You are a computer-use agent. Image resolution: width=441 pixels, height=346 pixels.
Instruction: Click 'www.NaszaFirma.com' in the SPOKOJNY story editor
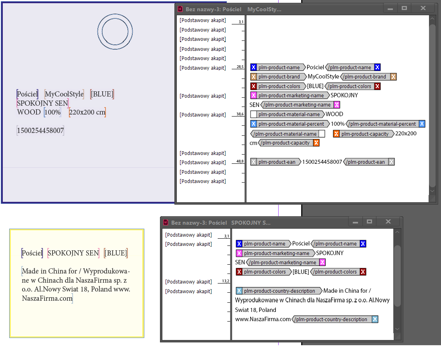[263, 319]
